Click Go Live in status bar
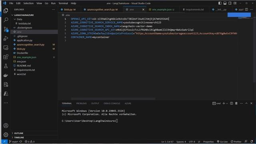 (222, 142)
